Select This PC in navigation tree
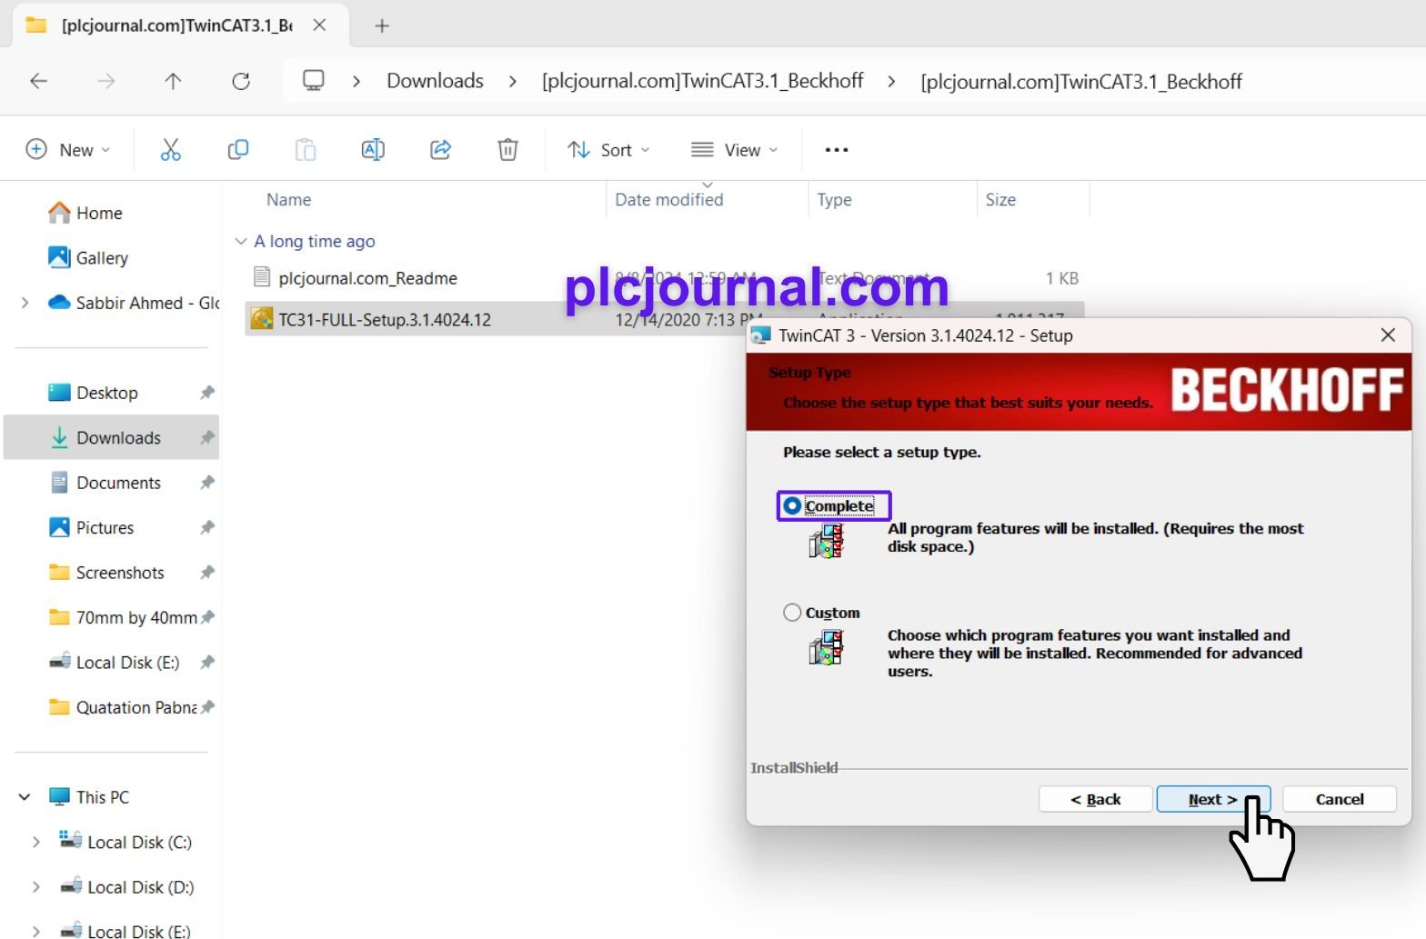 [103, 797]
